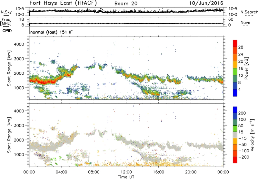Screen dimensions: 258x179
Task: Click the '08:00' time axis tick label
Action: click(94, 172)
